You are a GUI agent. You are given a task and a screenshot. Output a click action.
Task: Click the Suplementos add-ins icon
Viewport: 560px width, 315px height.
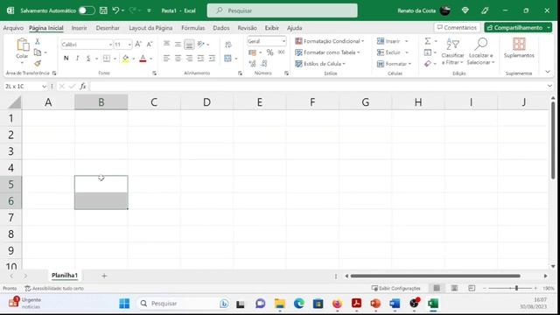[519, 45]
